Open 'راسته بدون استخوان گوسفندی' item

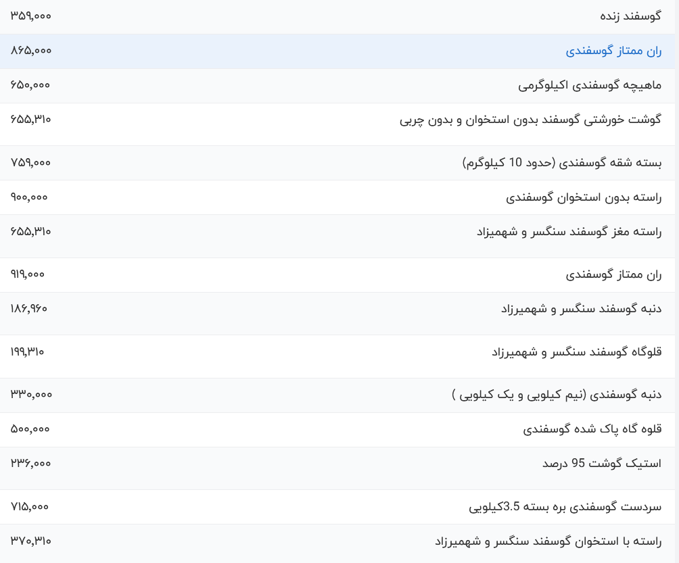pyautogui.click(x=584, y=197)
